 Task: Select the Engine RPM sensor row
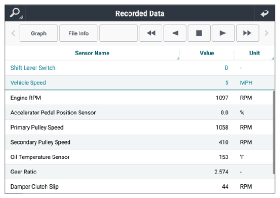[139, 98]
